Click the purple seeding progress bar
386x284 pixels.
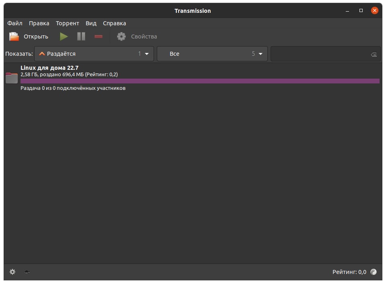coord(200,81)
